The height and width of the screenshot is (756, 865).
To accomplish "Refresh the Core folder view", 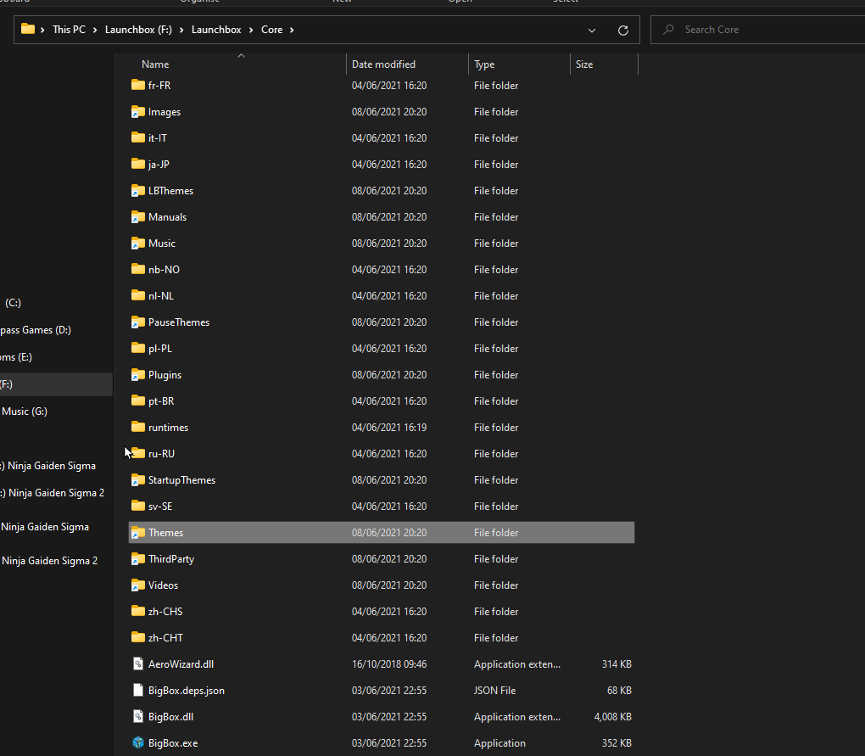I will pos(622,30).
